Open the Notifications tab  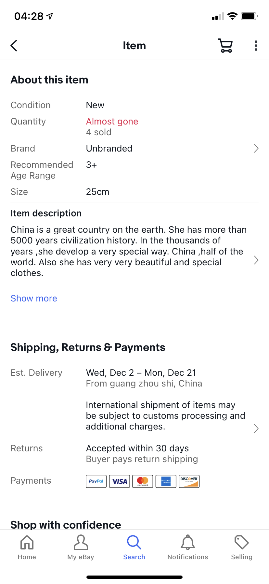(188, 547)
